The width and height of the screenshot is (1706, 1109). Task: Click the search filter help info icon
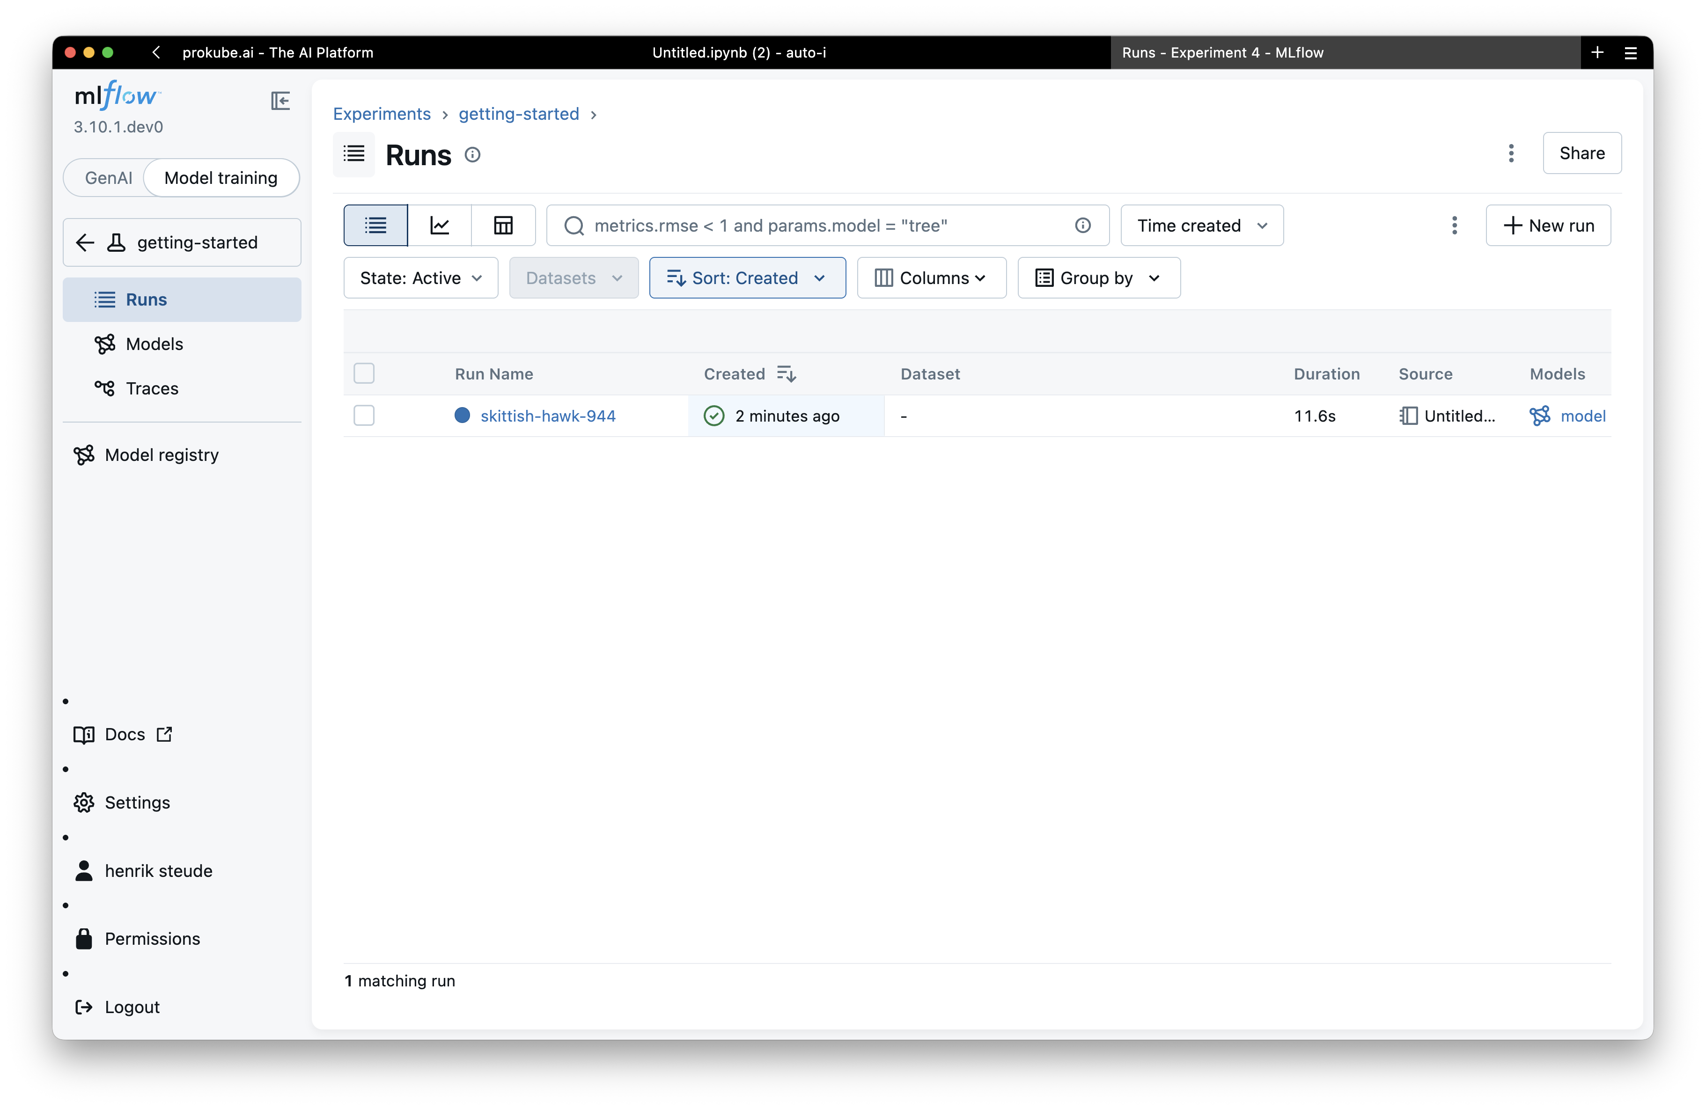(x=1082, y=226)
